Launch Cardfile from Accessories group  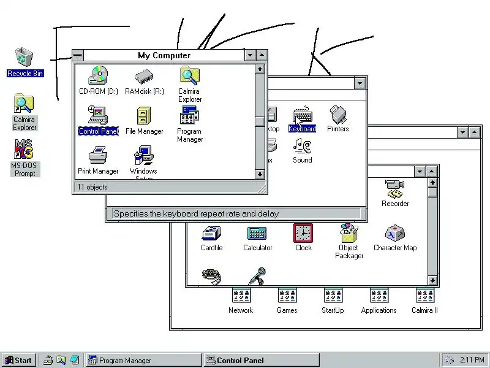coord(211,239)
